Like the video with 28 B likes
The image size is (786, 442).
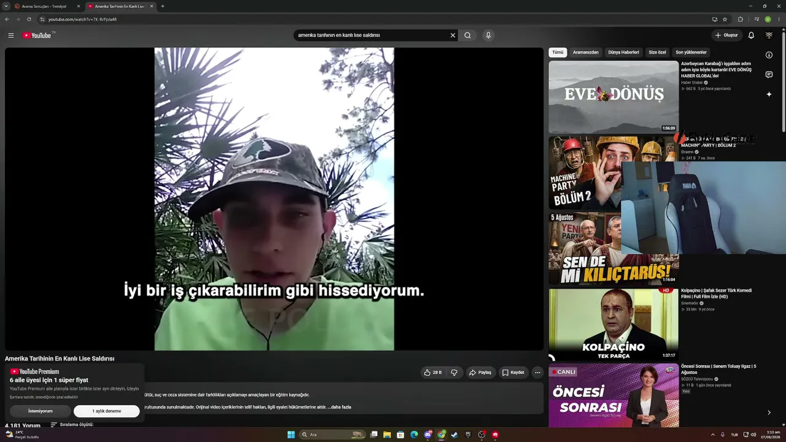click(433, 372)
